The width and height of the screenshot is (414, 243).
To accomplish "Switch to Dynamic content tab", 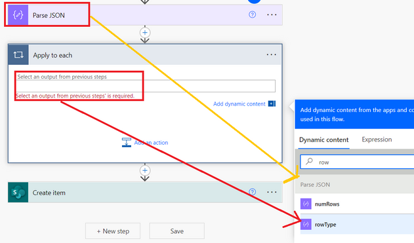I will 323,140.
